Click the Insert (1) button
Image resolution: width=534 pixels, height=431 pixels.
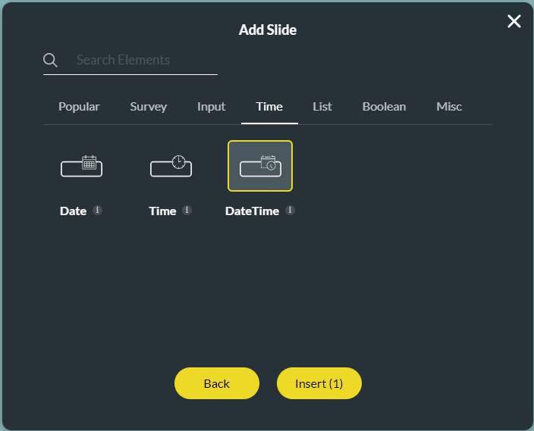[319, 384]
